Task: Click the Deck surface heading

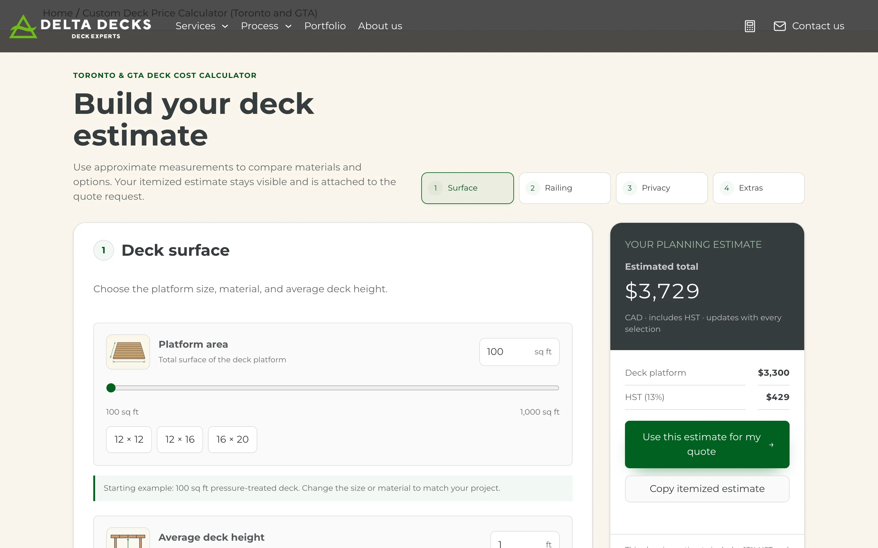Action: [175, 251]
